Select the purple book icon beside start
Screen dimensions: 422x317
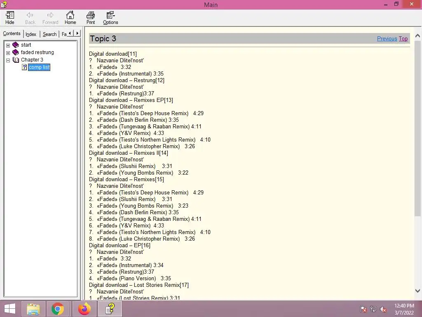(16, 45)
